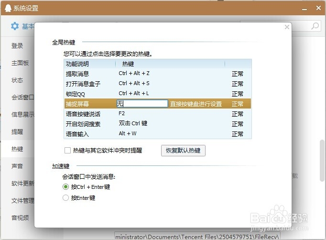
Task: Close the hotkey dialog with the X
Action: tap(287, 27)
